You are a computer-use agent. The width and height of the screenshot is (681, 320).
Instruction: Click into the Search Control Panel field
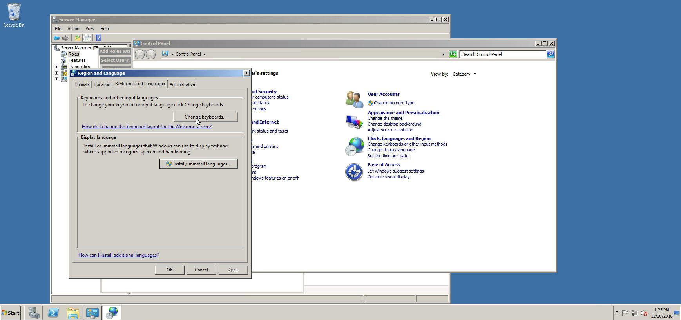[x=503, y=54]
